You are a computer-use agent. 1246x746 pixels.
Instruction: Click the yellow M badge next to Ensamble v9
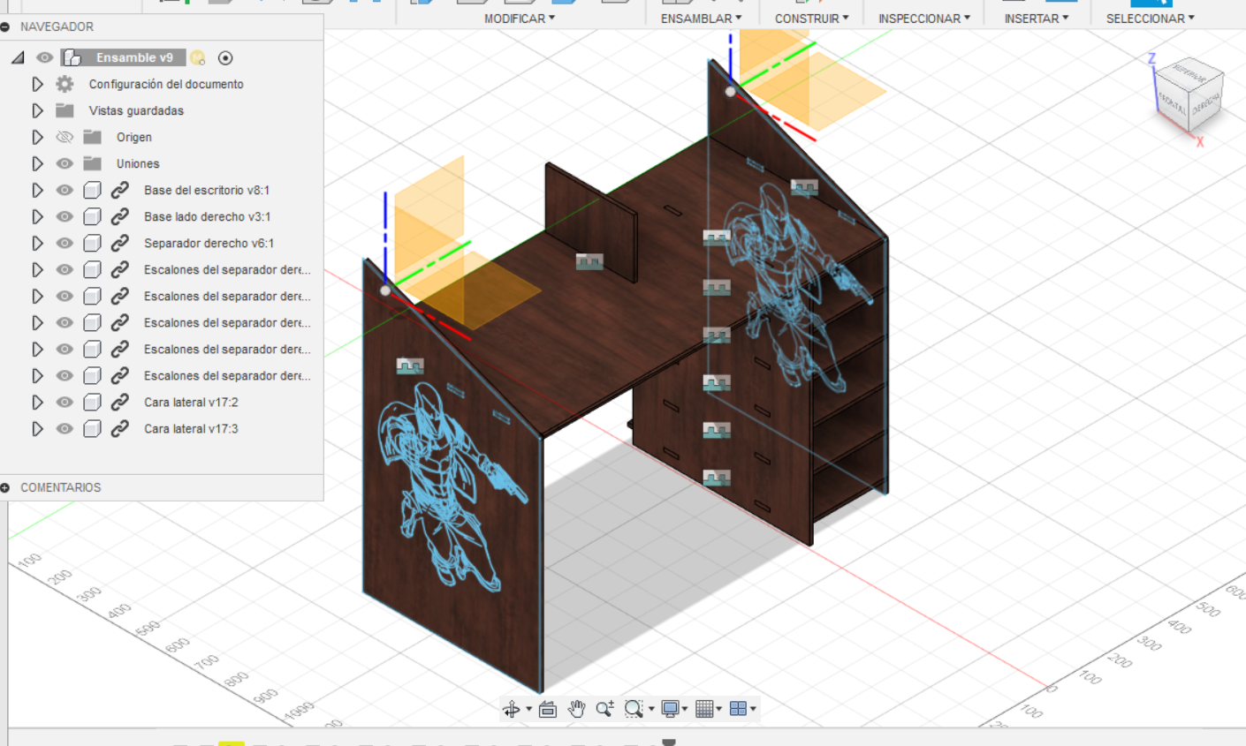[x=198, y=58]
